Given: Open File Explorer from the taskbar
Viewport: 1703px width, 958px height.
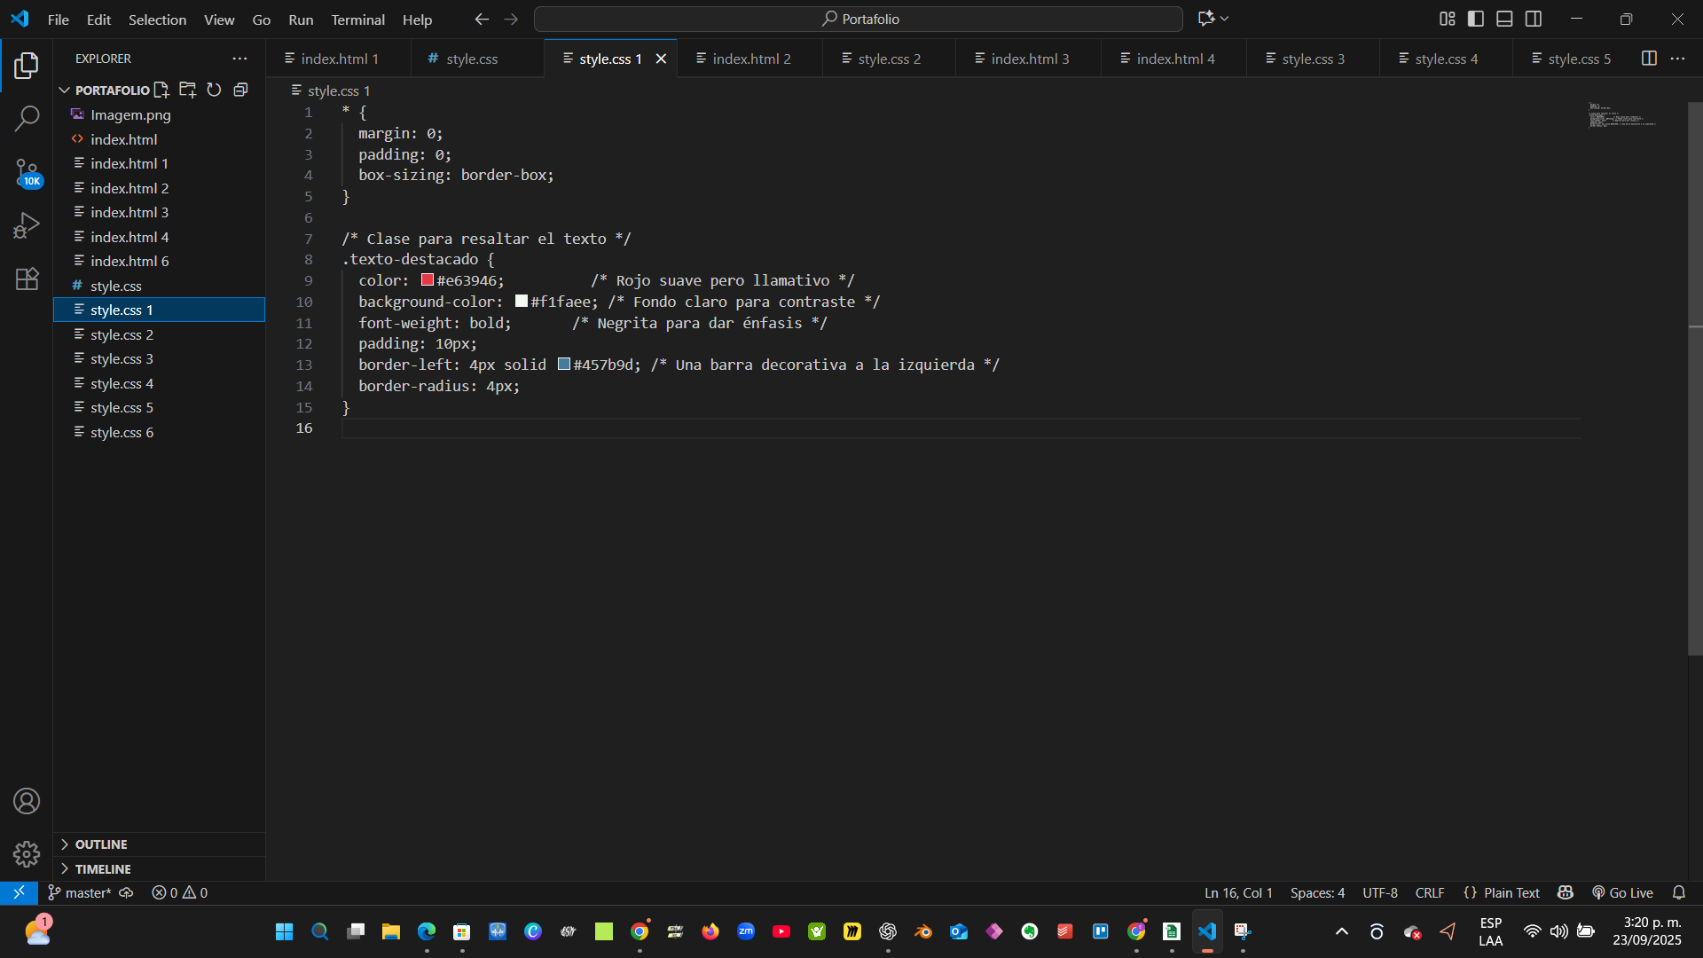Looking at the screenshot, I should click(x=390, y=931).
